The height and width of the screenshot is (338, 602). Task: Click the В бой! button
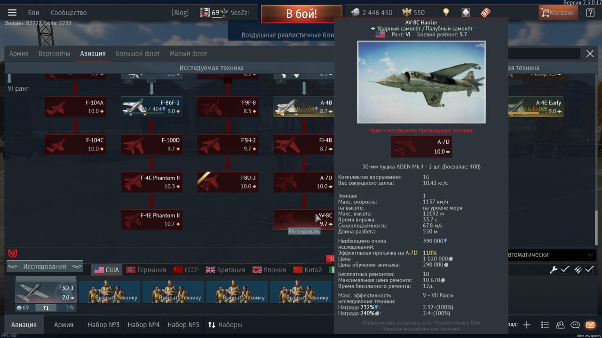[x=301, y=14]
